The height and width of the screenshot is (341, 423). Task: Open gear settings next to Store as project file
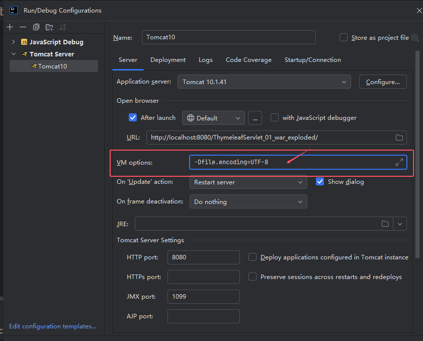pos(414,37)
